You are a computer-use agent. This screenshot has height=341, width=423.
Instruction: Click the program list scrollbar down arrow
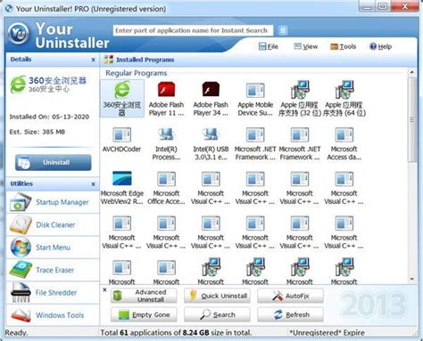coord(412,279)
